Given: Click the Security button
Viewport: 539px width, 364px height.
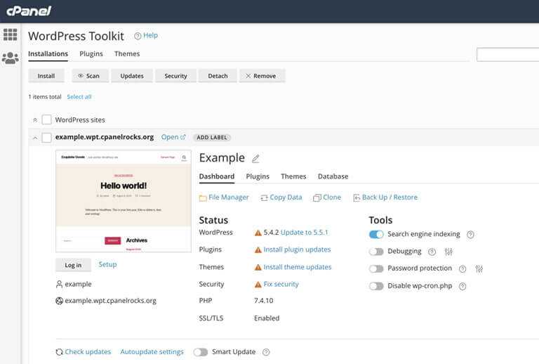Looking at the screenshot, I should [175, 76].
